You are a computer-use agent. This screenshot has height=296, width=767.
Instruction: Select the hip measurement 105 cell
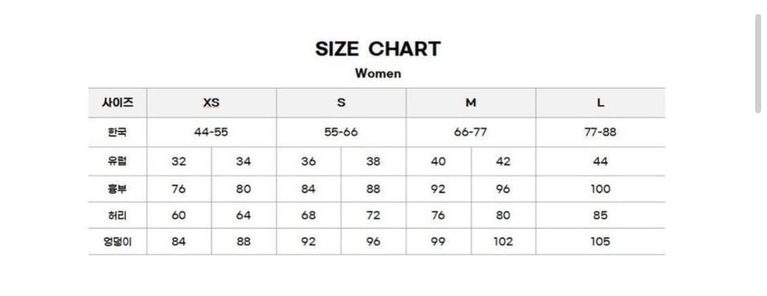click(x=600, y=242)
